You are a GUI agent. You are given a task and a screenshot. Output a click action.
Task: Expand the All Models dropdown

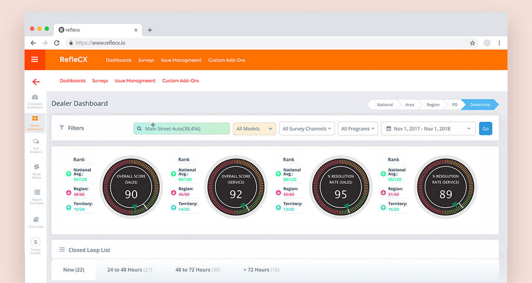click(254, 129)
